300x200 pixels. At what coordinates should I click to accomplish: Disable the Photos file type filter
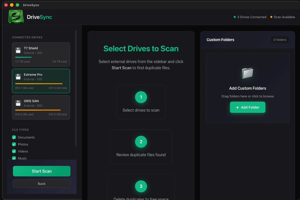pos(14,144)
